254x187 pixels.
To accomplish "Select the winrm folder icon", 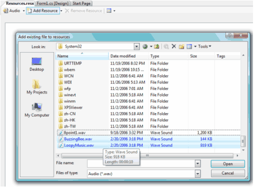I will point(61,101).
